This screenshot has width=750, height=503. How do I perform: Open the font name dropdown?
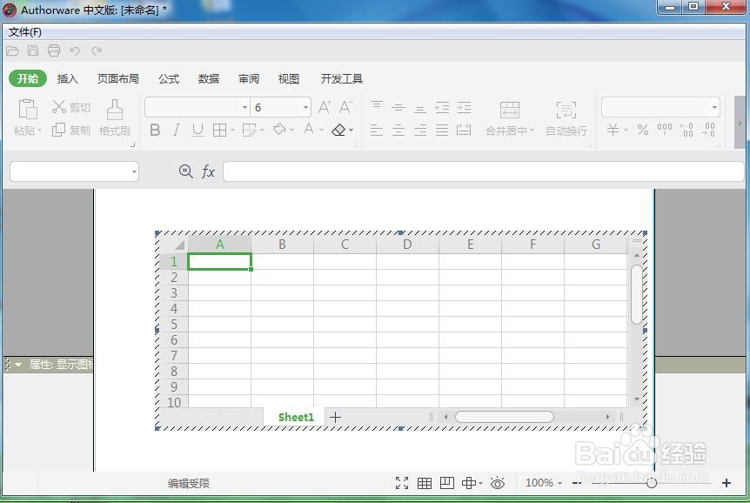[244, 107]
